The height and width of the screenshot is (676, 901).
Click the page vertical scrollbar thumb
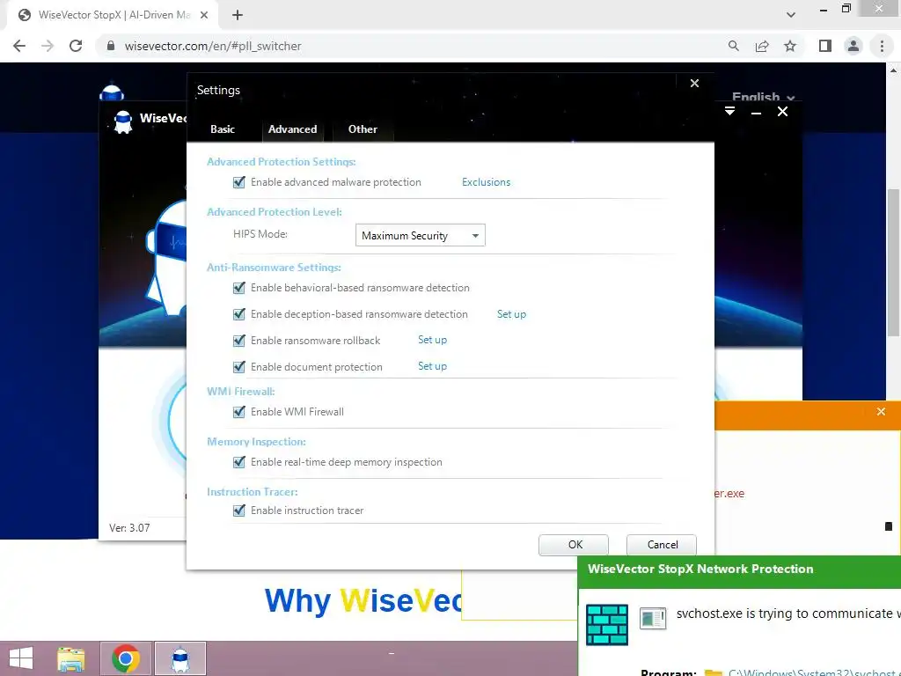[x=893, y=262]
